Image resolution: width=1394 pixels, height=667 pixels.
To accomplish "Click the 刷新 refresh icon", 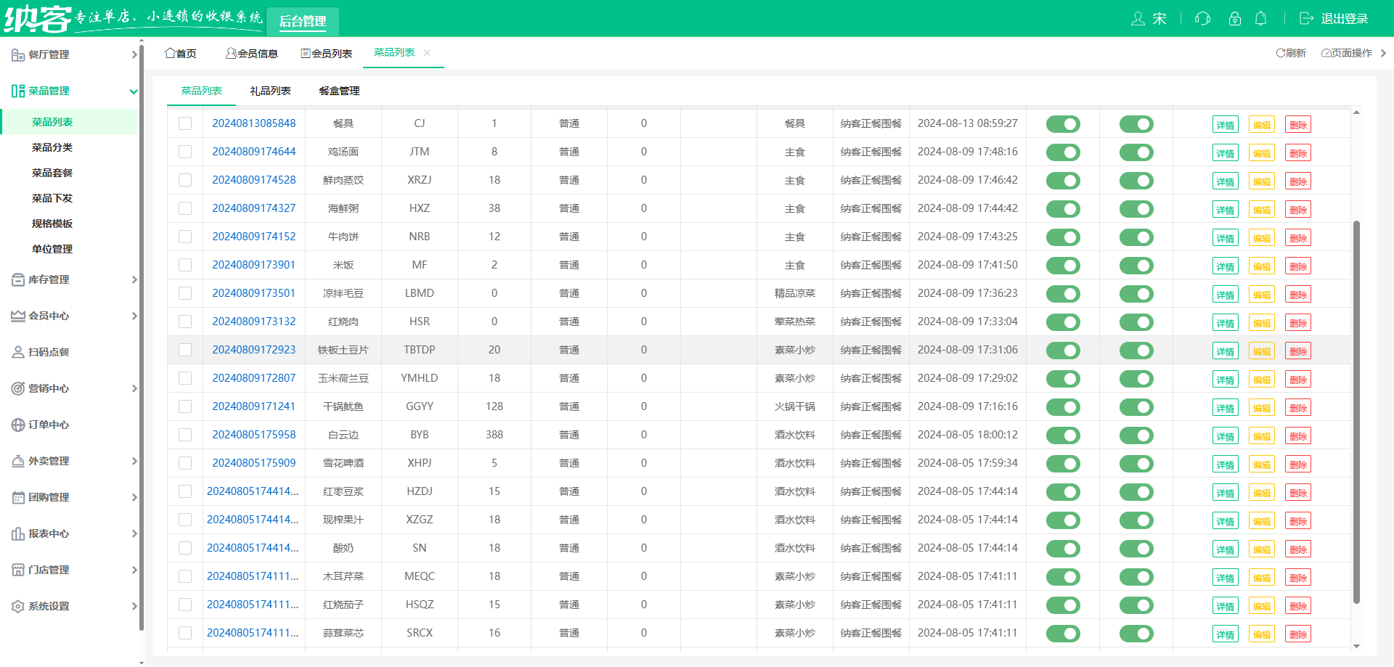I will point(1281,53).
